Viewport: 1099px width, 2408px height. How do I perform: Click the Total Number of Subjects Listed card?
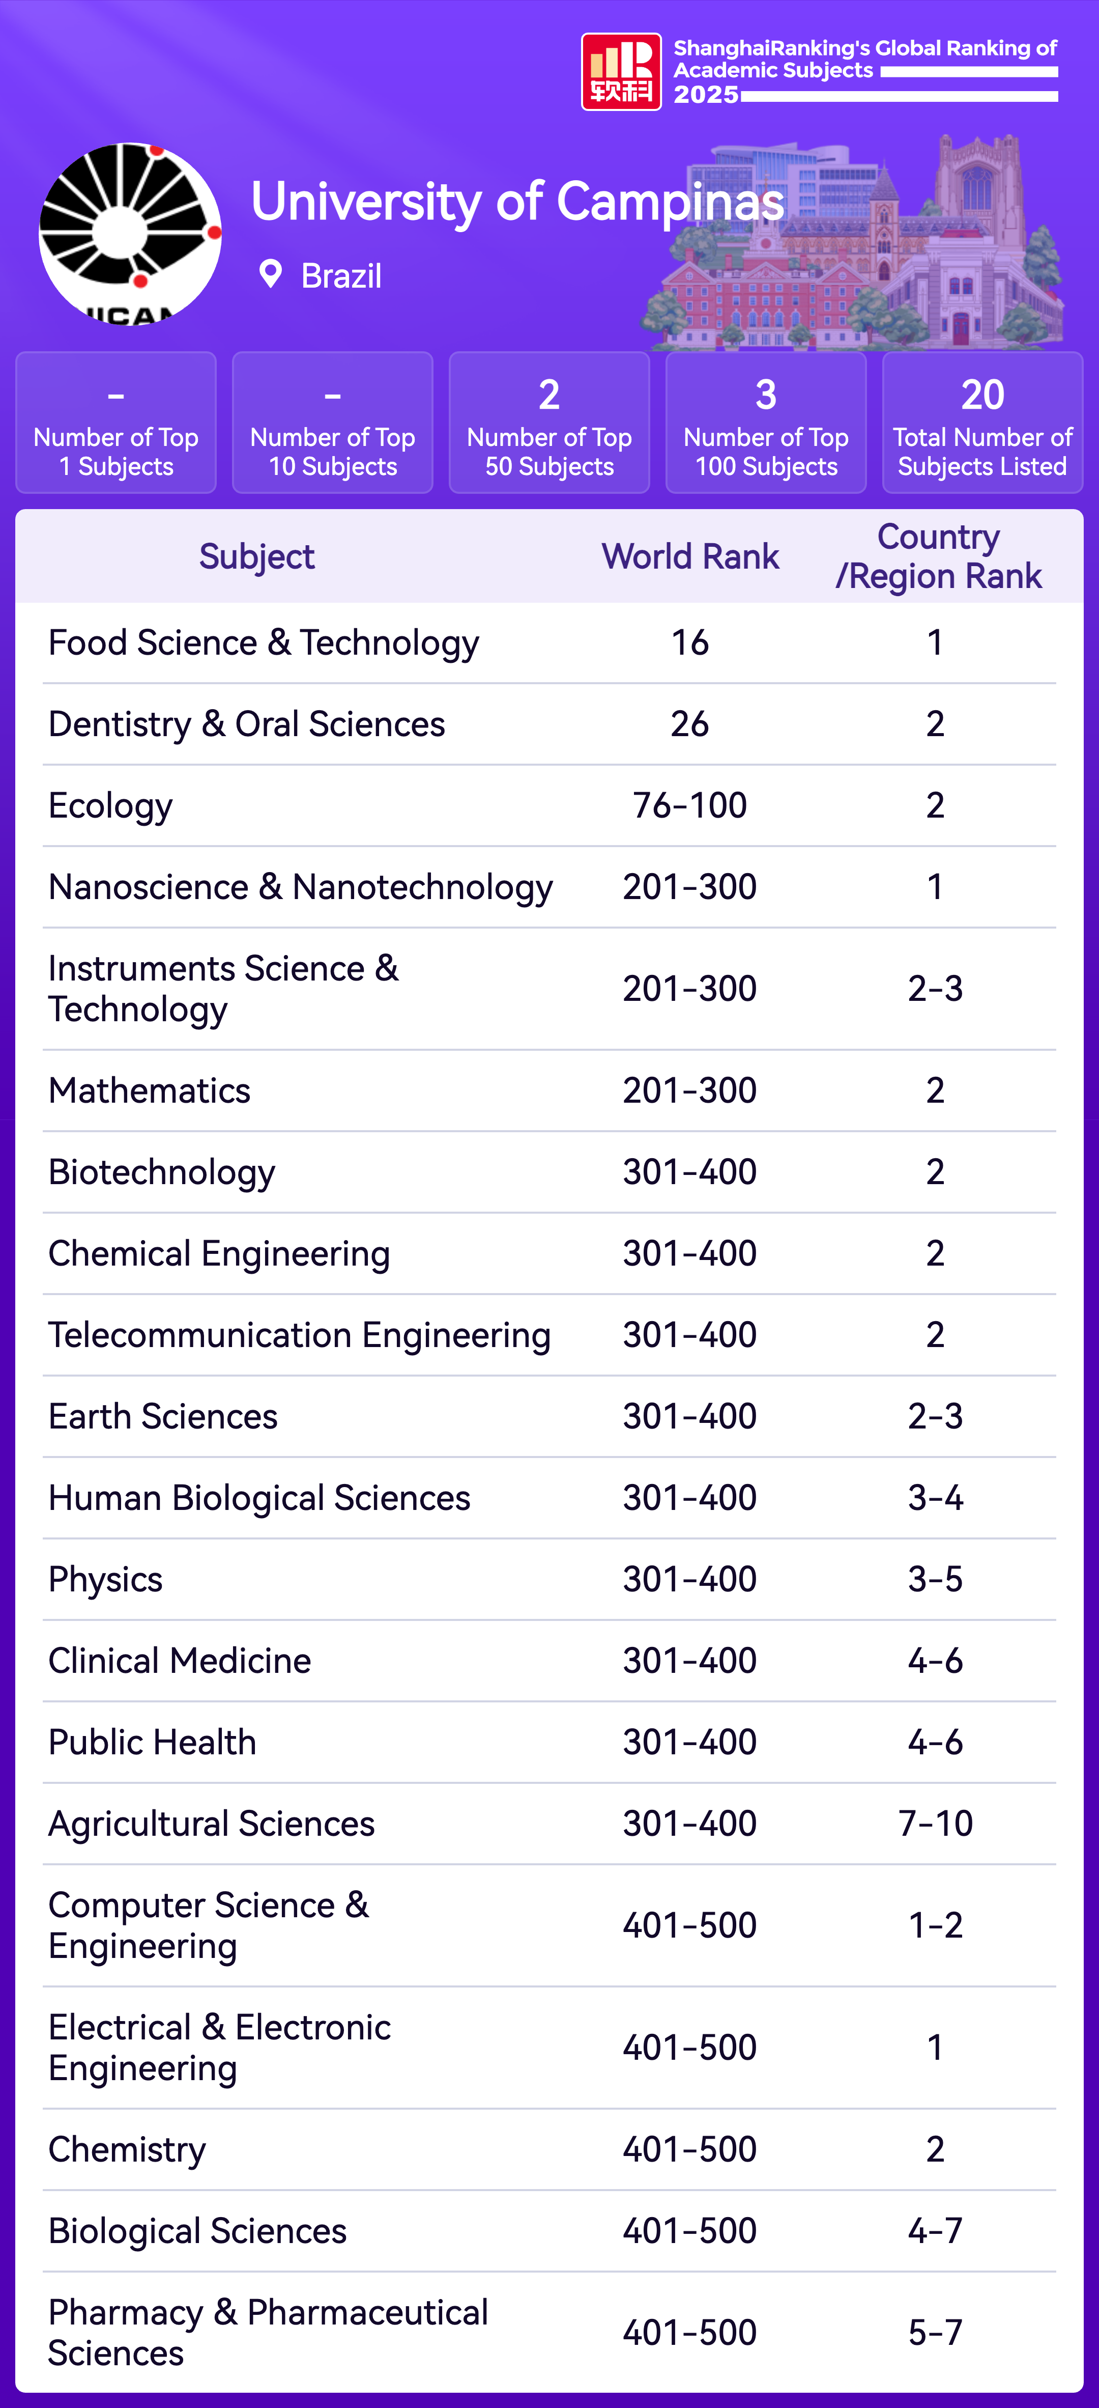pyautogui.click(x=982, y=423)
